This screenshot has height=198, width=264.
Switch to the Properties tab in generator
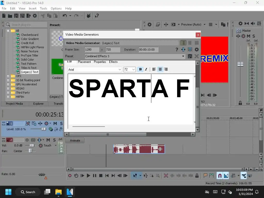(100, 62)
